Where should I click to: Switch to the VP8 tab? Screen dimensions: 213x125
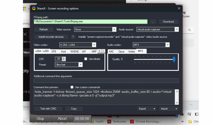click(x=54, y=51)
